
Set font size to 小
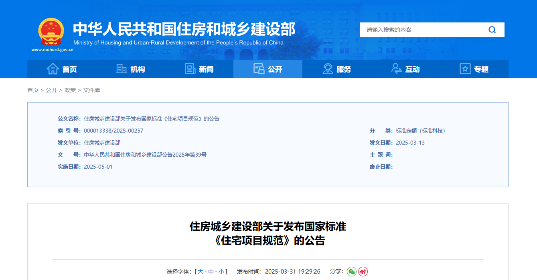(x=221, y=272)
